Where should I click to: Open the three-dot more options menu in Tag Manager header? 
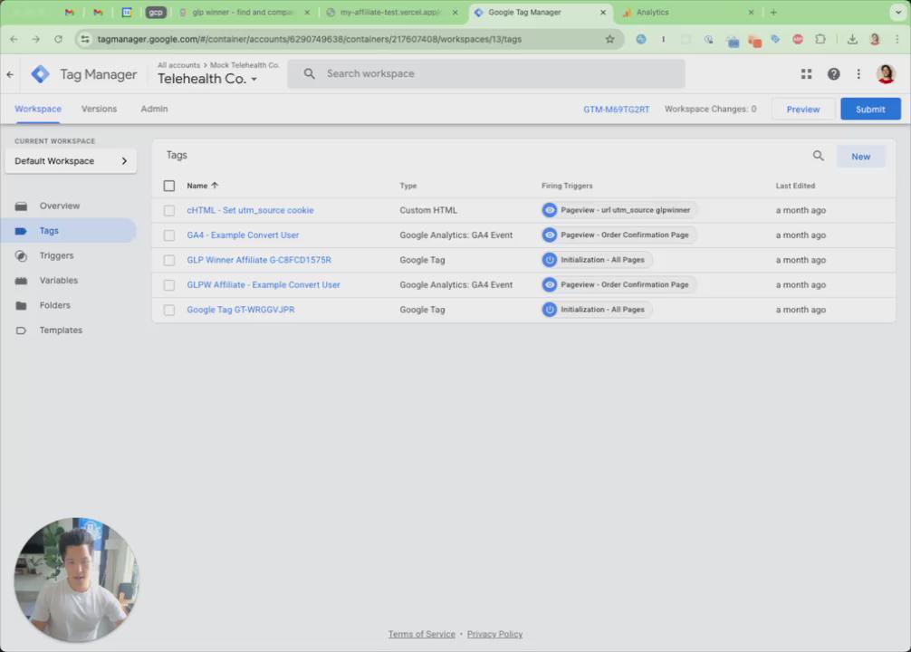pyautogui.click(x=858, y=73)
